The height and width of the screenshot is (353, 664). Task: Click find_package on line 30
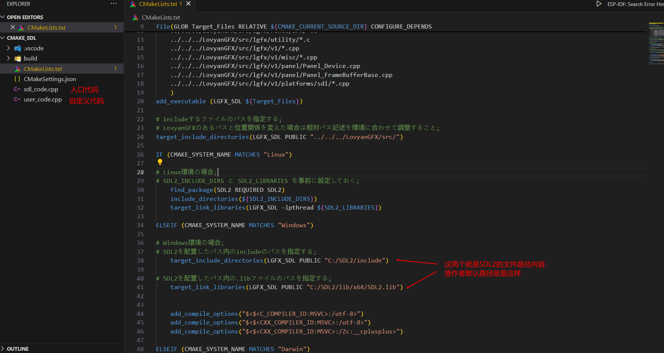192,190
